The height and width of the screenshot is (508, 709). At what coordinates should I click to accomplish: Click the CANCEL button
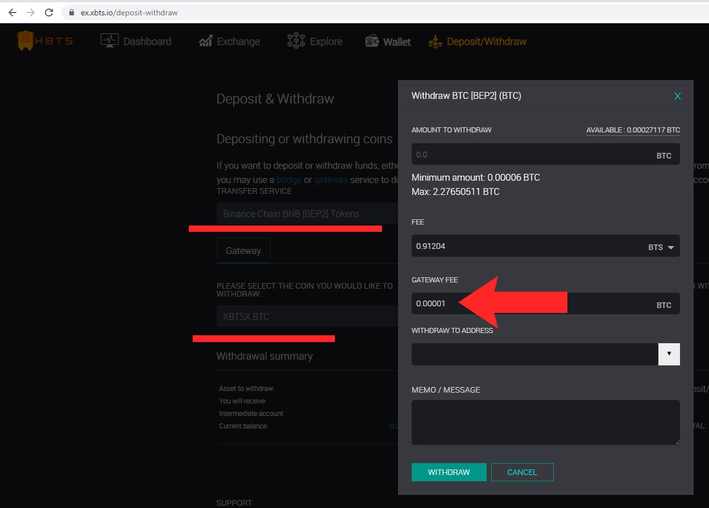pyautogui.click(x=522, y=472)
